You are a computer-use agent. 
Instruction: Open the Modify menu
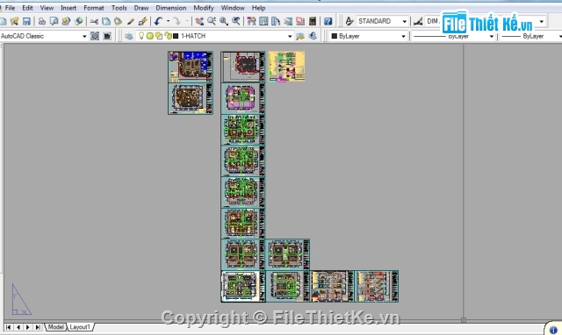[x=204, y=8]
